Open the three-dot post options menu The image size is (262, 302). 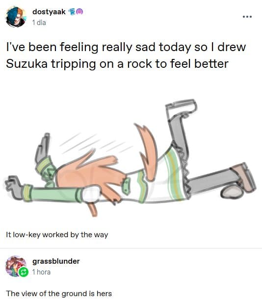click(x=247, y=17)
